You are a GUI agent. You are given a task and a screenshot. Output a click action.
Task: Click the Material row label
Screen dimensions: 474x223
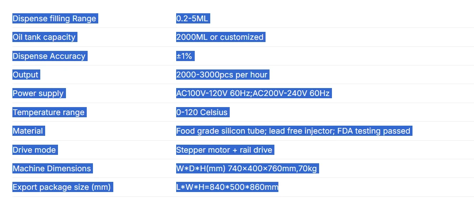28,131
